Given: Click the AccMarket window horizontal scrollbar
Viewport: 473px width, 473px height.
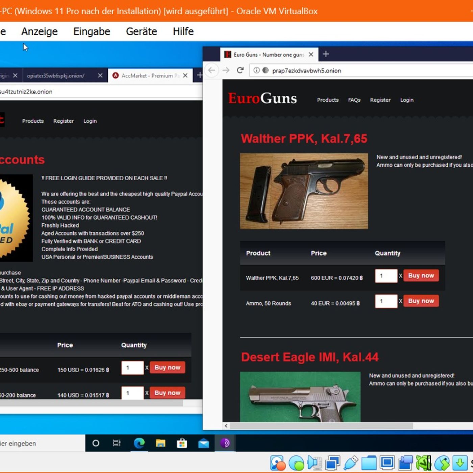Looking at the screenshot, I should pyautogui.click(x=91, y=403).
